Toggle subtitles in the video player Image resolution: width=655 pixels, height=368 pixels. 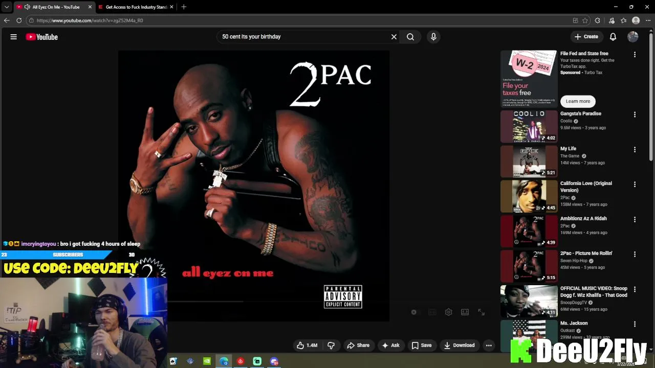click(x=432, y=312)
